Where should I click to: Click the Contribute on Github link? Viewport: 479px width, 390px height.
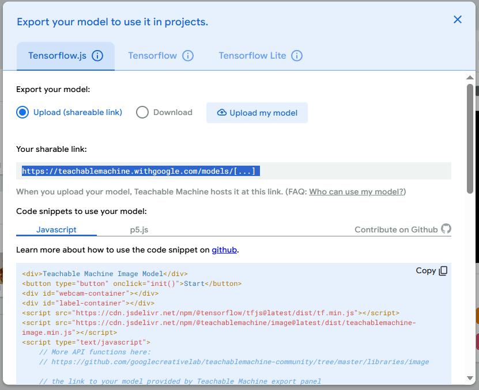tap(396, 230)
